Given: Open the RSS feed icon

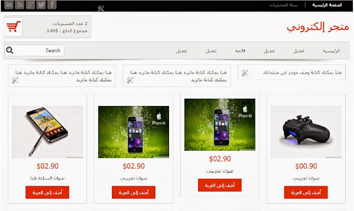Looking at the screenshot, I should coord(20,5).
